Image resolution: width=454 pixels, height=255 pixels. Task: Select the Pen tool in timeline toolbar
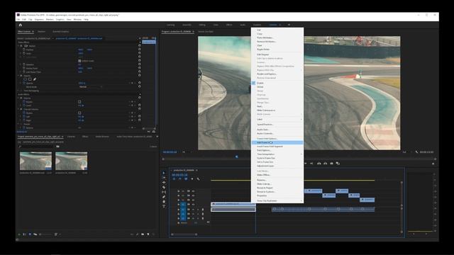(x=164, y=197)
